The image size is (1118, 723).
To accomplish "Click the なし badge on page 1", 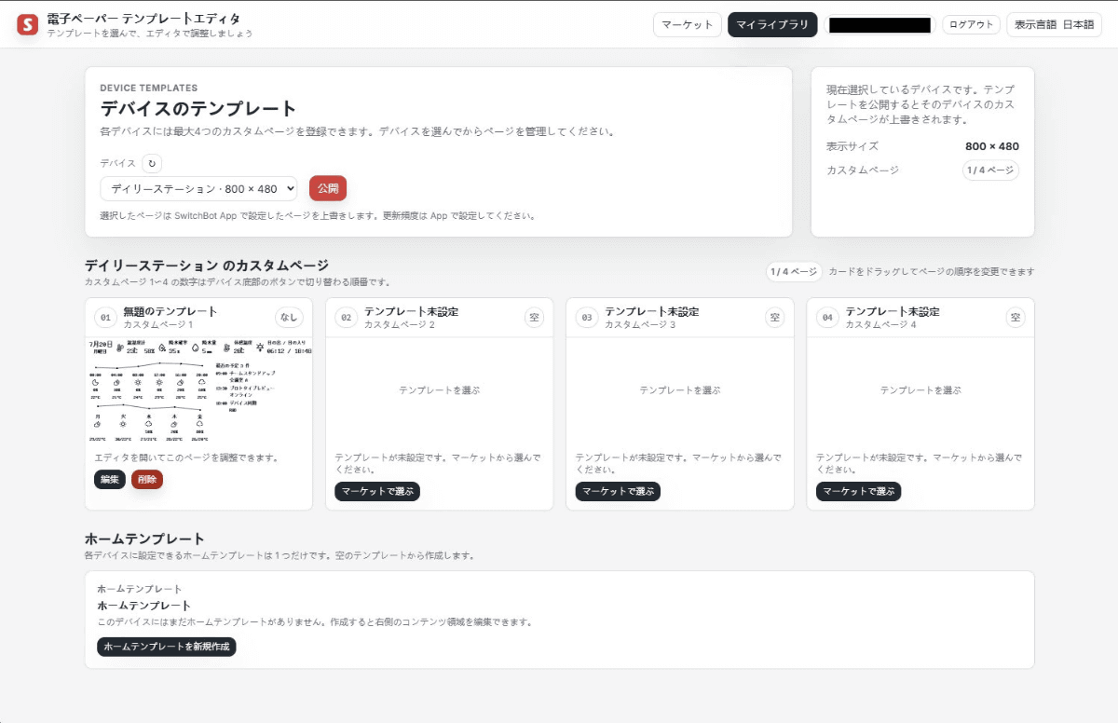I will pos(289,318).
